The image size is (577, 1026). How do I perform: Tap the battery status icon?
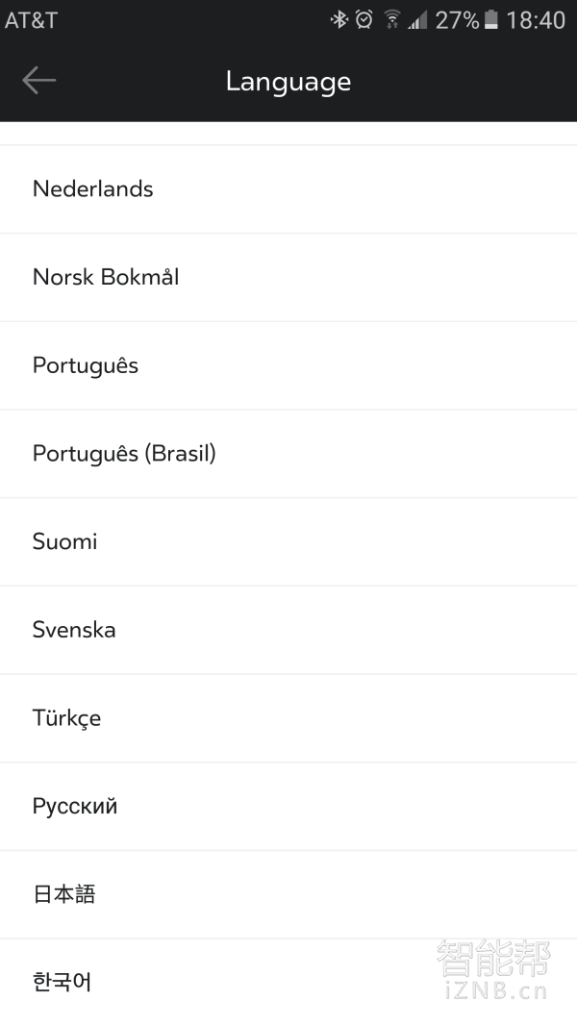coord(491,19)
